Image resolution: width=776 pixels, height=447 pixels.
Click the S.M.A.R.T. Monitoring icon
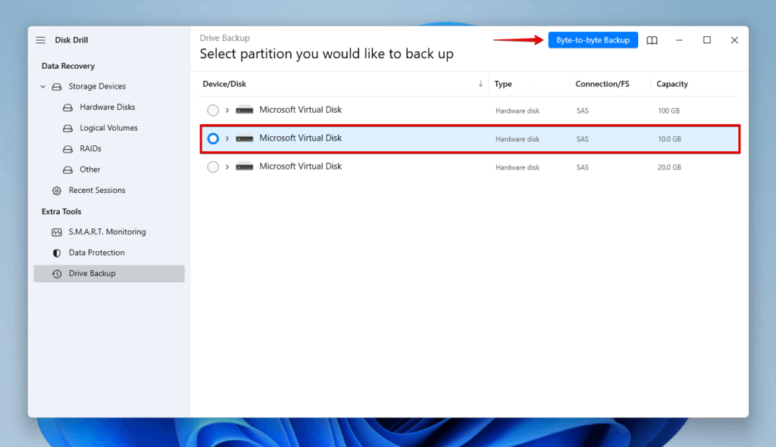(55, 231)
